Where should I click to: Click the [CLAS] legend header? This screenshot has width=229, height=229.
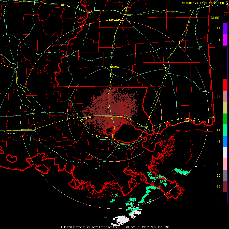pyautogui.click(x=215, y=18)
